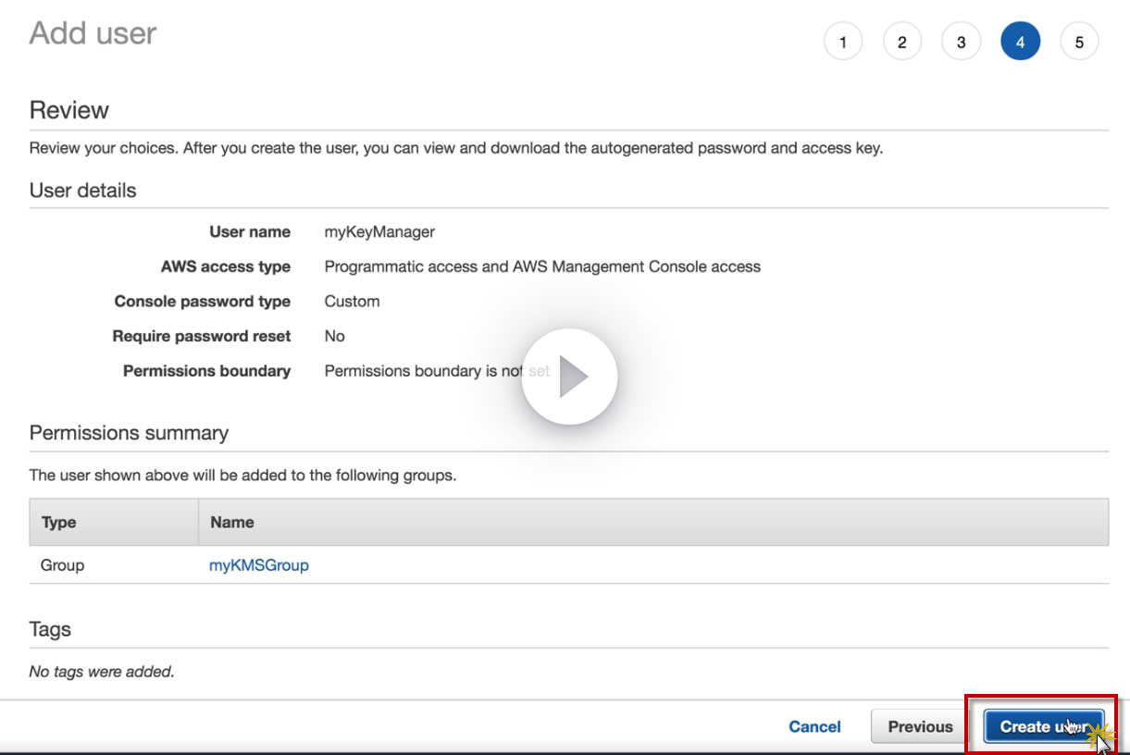Go to step 1 of wizard
This screenshot has height=755, width=1130.
pyautogui.click(x=842, y=43)
